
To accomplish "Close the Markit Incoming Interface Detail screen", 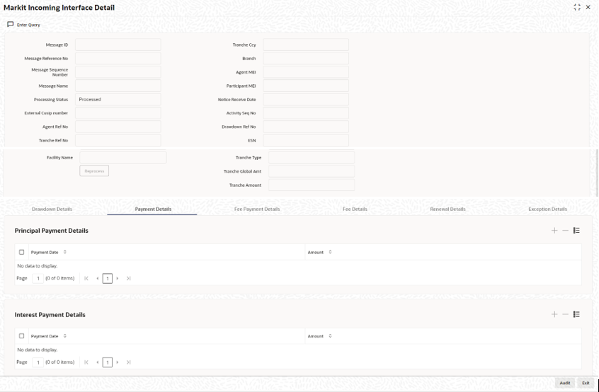I will point(588,7).
